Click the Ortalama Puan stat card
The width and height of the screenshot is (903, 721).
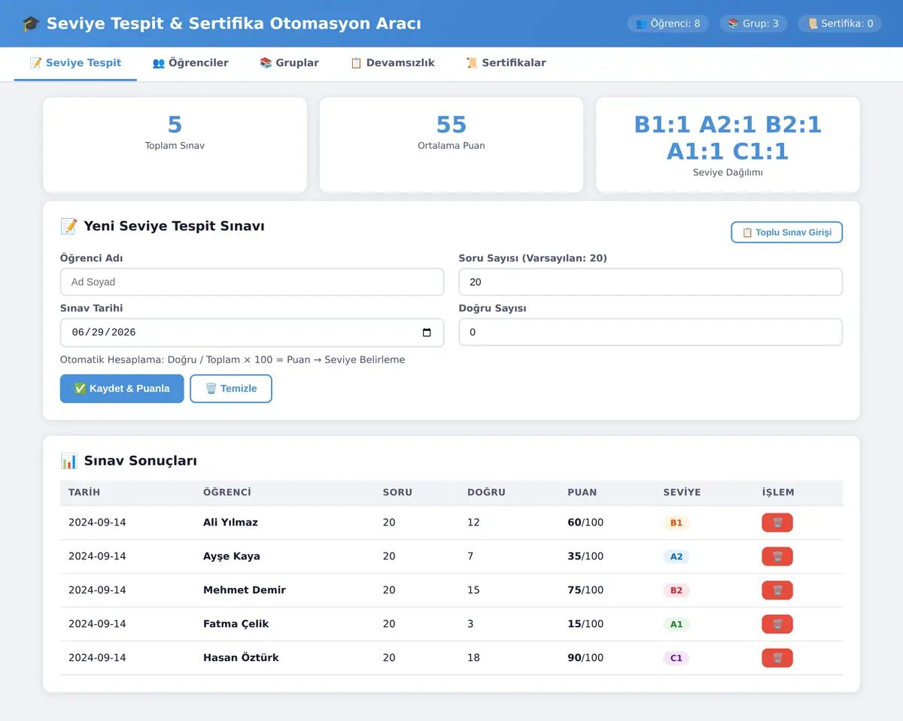point(451,144)
